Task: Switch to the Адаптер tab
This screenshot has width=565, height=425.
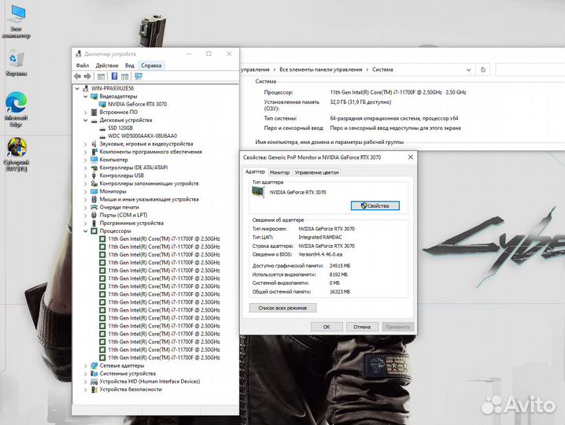Action: 255,172
